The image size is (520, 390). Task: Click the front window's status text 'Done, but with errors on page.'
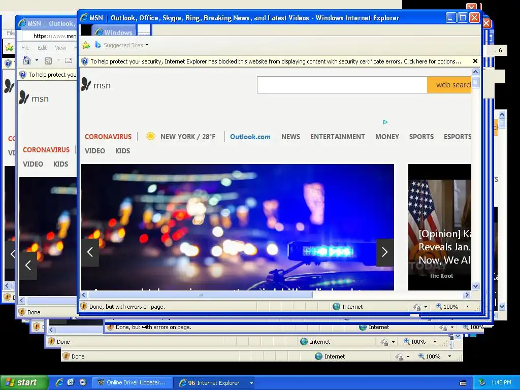tap(127, 307)
